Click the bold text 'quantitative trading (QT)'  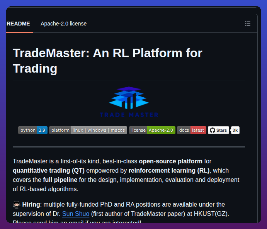coord(49,170)
